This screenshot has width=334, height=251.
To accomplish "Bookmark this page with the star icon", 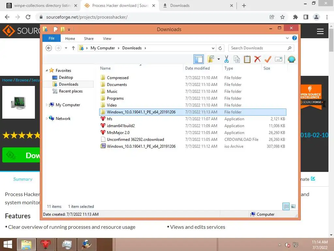I will tap(282, 17).
